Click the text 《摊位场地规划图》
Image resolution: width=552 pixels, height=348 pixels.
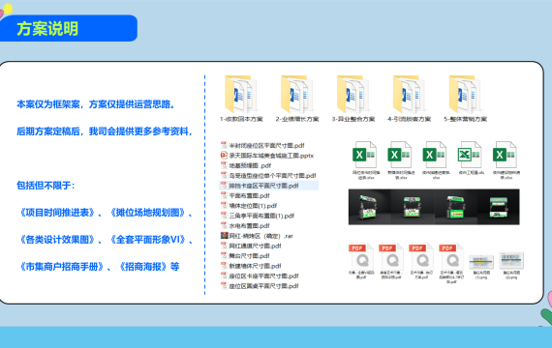(147, 213)
